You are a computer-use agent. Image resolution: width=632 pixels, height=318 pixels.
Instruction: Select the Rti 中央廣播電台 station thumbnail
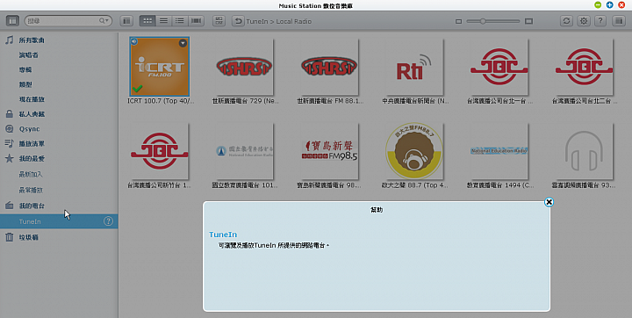[414, 66]
